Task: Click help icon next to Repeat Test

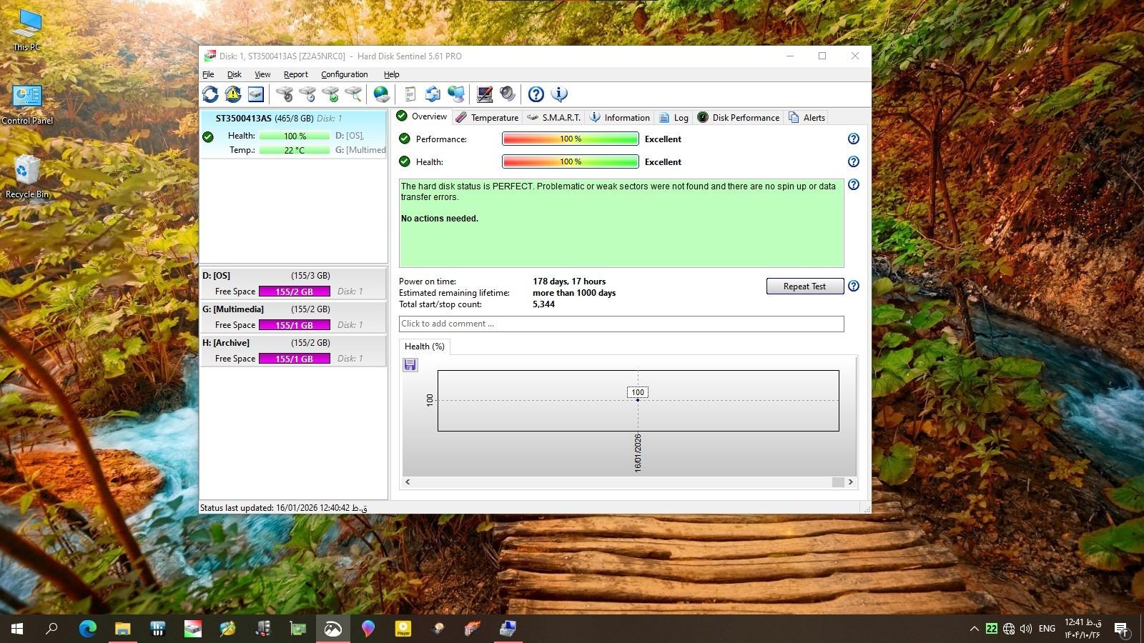Action: pyautogui.click(x=853, y=286)
